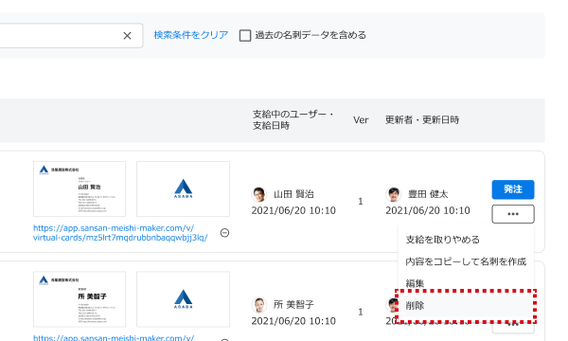568x341 pixels.
Task: Open 山田 賢治 card front thumbnail
Action: pos(80,188)
